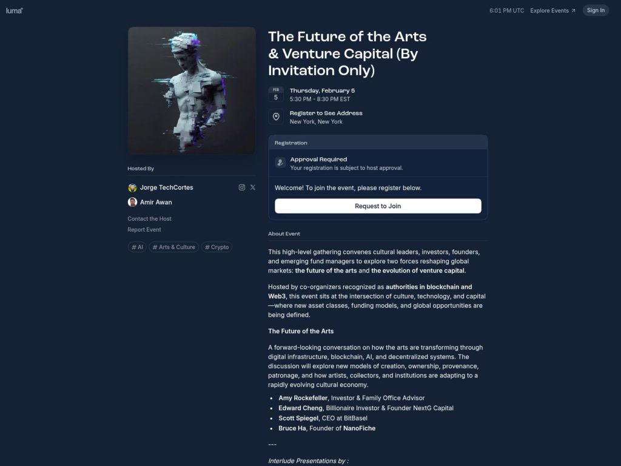Click the approval avatar icon in Registration card
Screen dimensions: 621x466
(280, 162)
